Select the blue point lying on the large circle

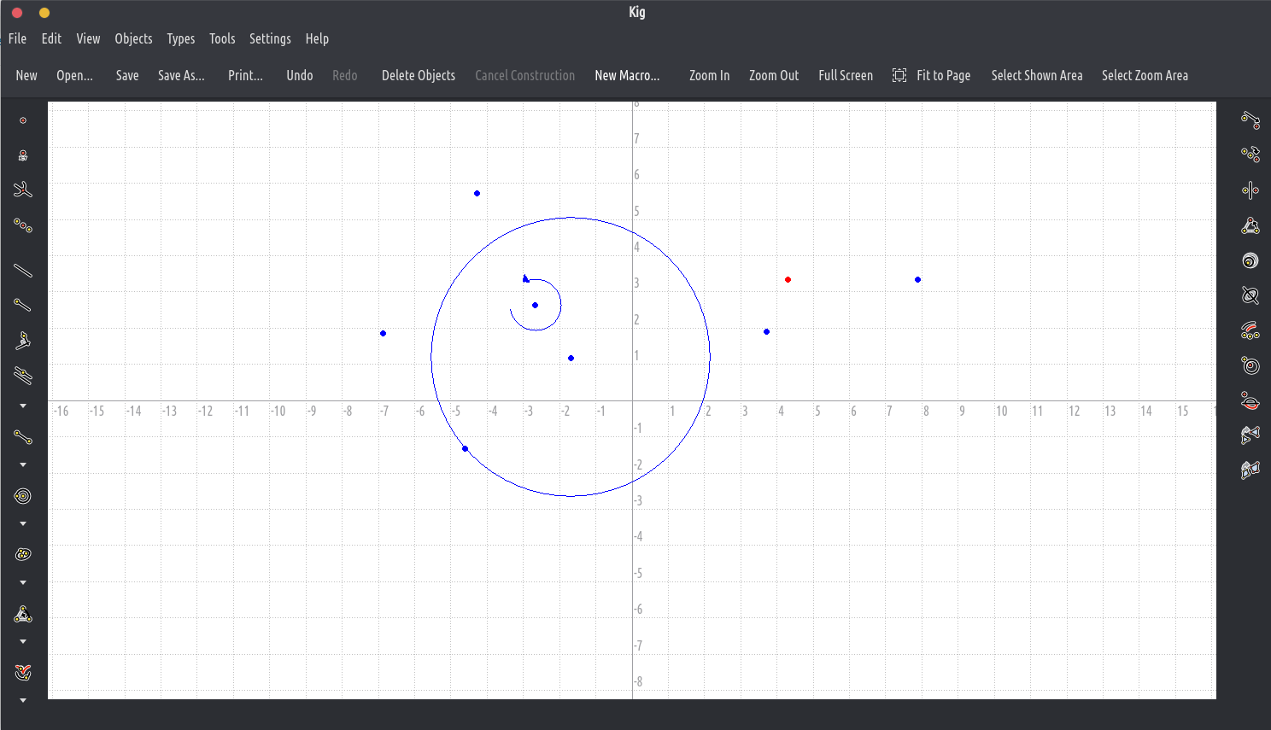point(465,448)
